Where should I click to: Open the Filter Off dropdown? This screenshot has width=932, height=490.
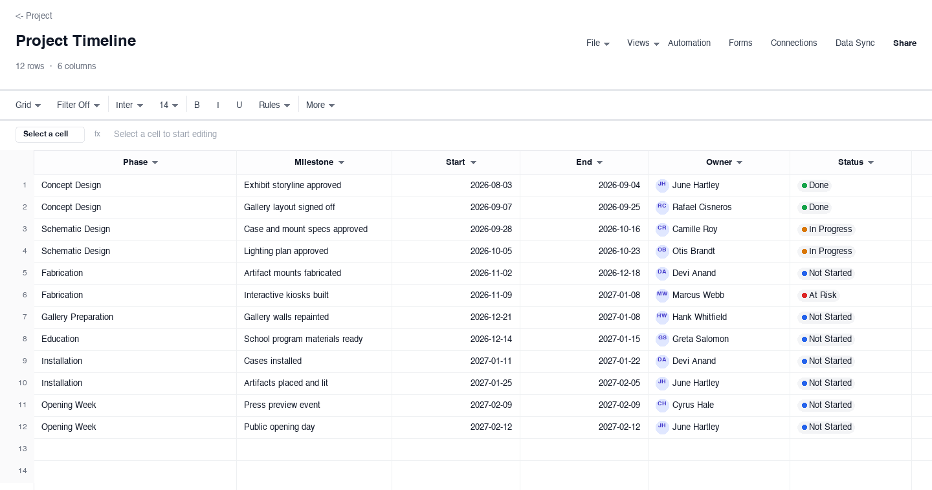78,105
